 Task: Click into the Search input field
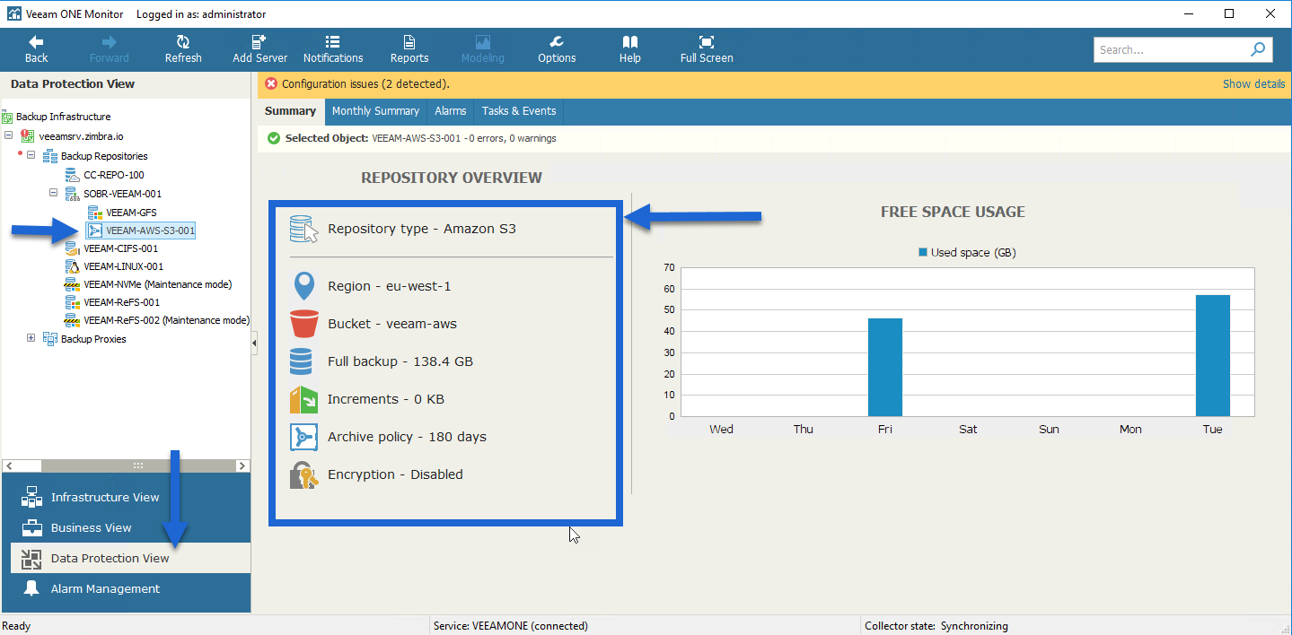coord(1169,49)
